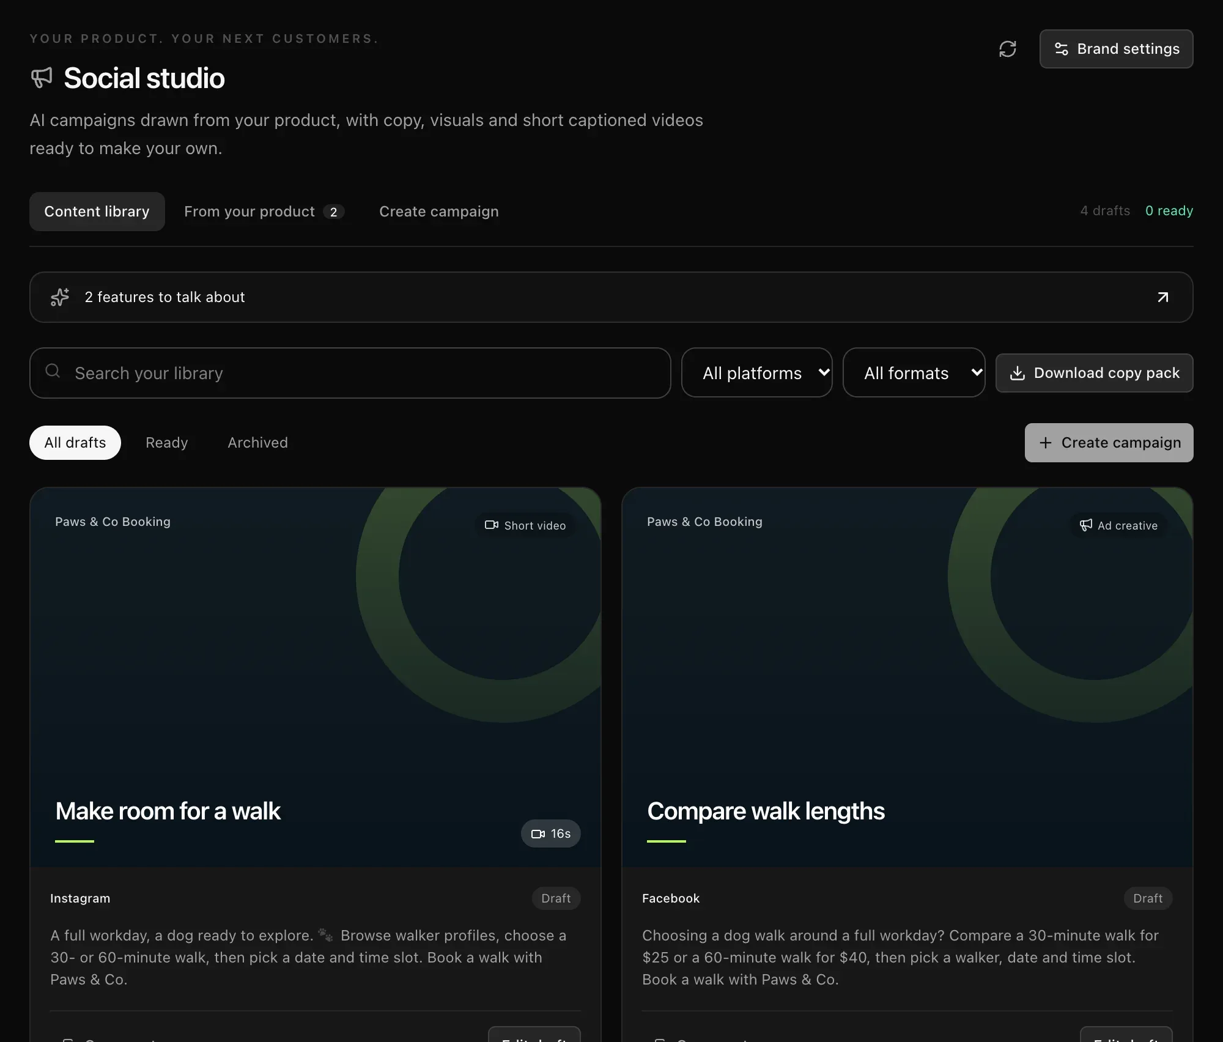Click Draft badge on Facebook card
The width and height of the screenshot is (1223, 1042).
click(1148, 898)
